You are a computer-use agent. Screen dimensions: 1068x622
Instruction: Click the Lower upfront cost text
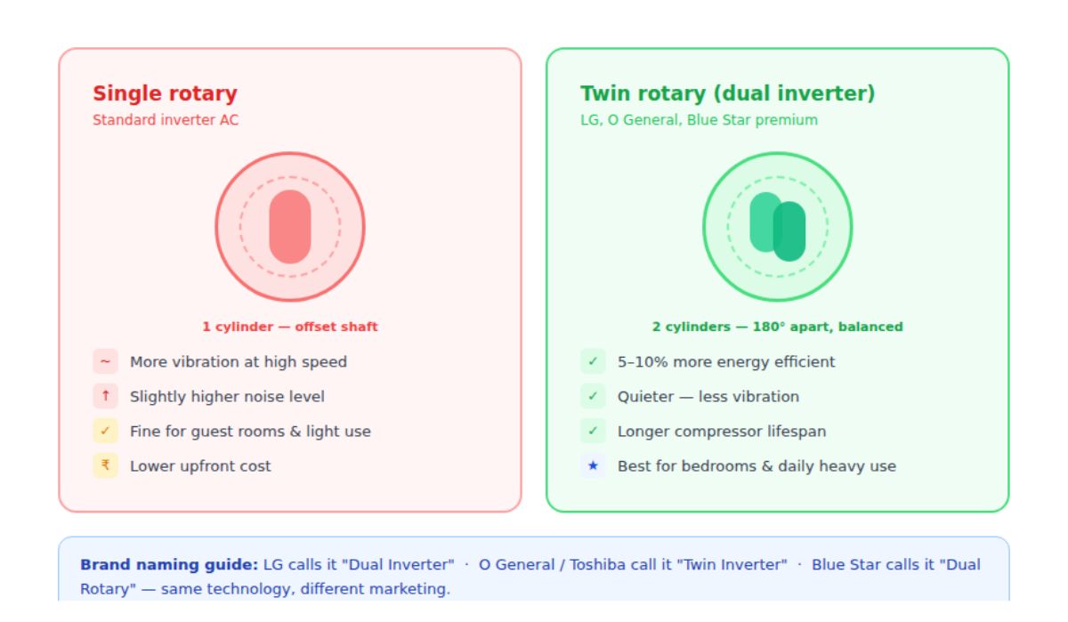click(200, 466)
